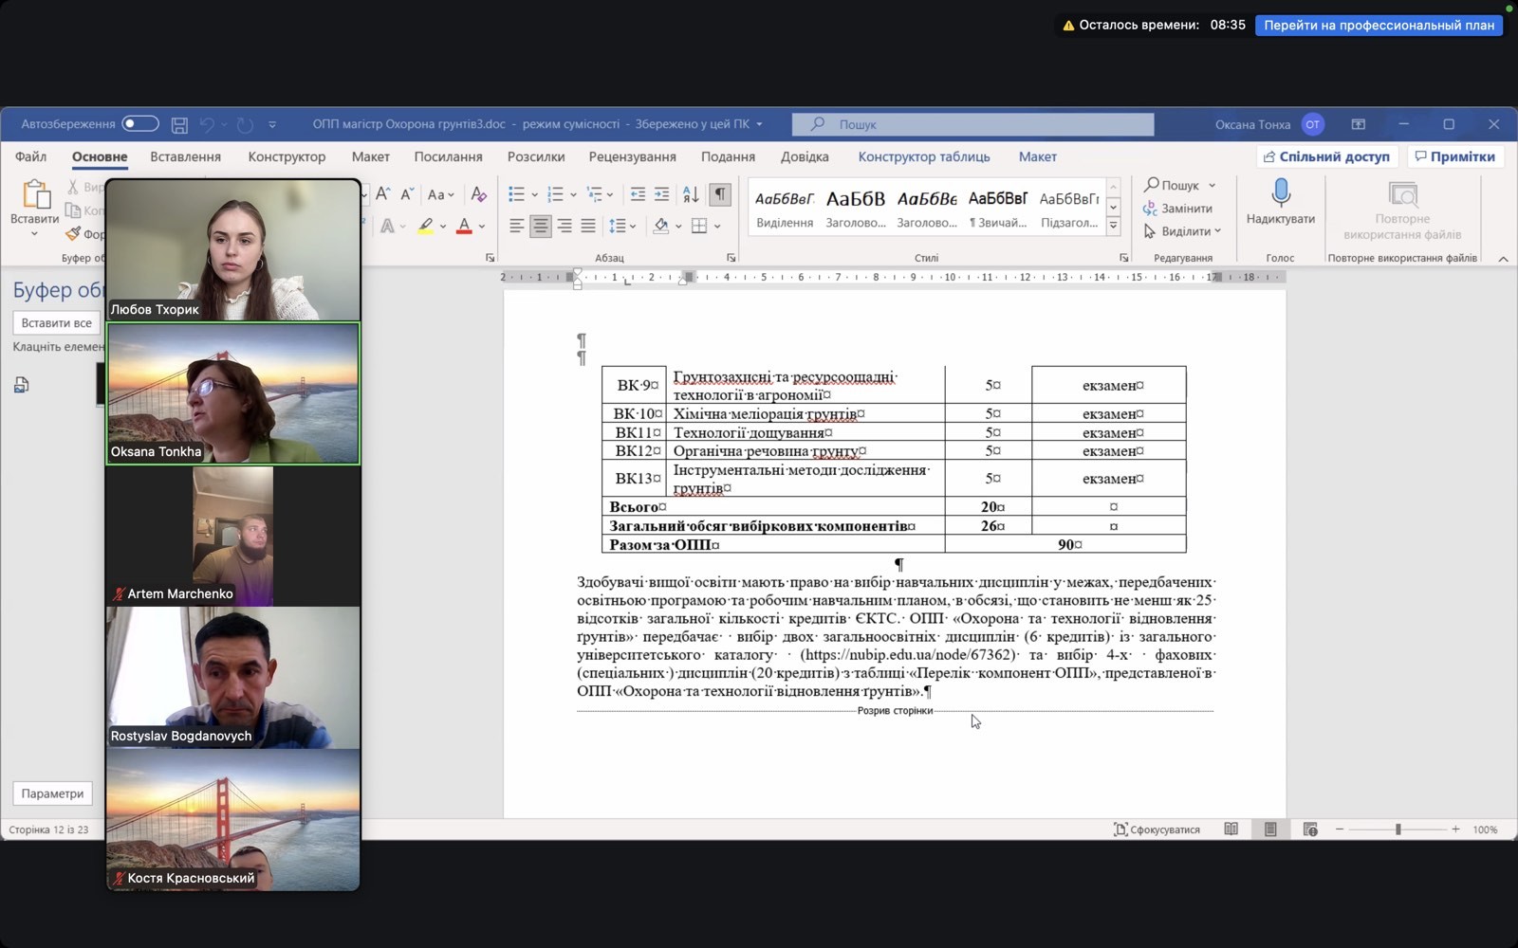Screen dimensions: 1518x948
Task: Open the Рецензування ribbon tab
Action: click(632, 156)
